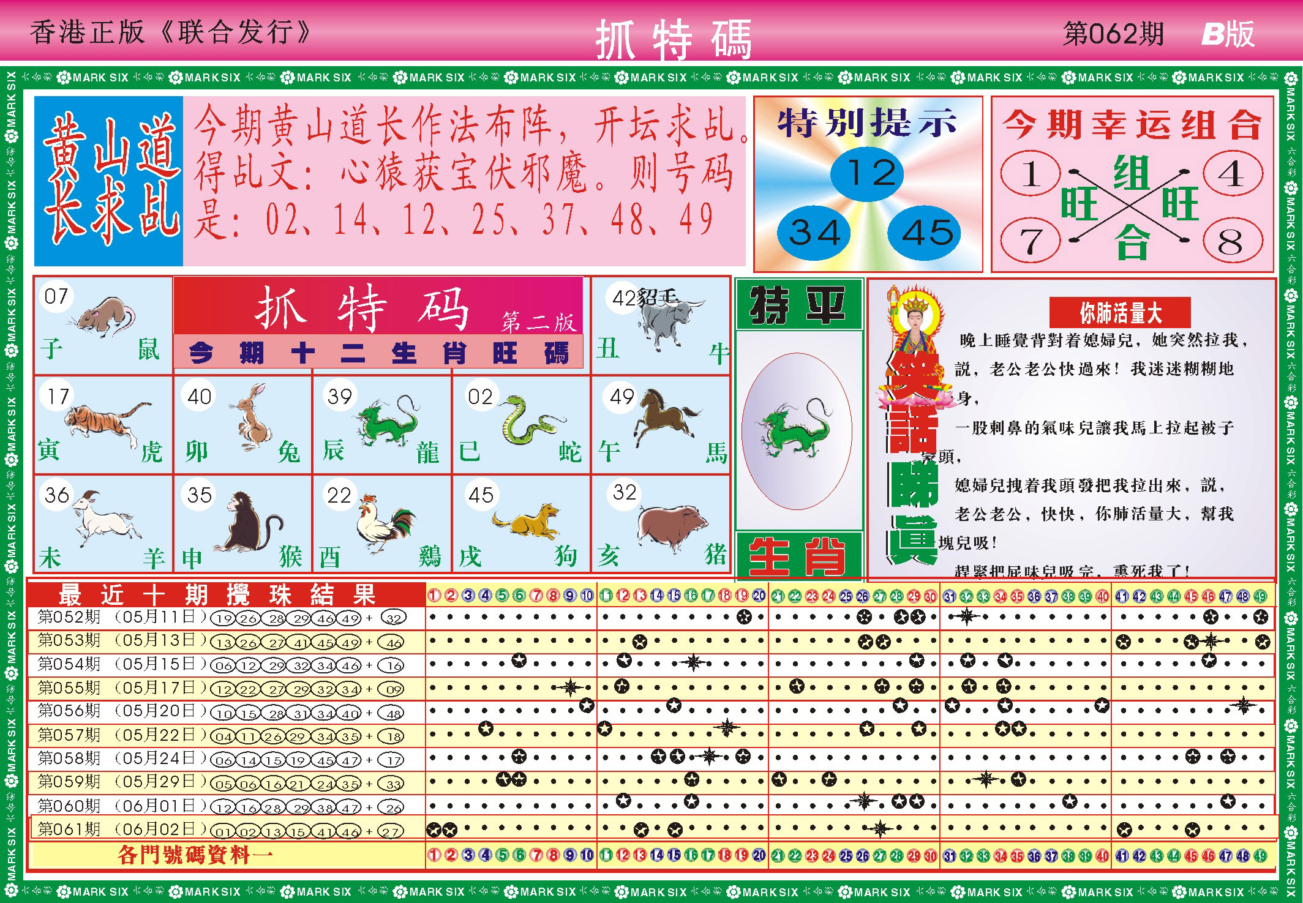Click number badge 17 in the tiger cell
The width and height of the screenshot is (1303, 903).
coord(58,395)
